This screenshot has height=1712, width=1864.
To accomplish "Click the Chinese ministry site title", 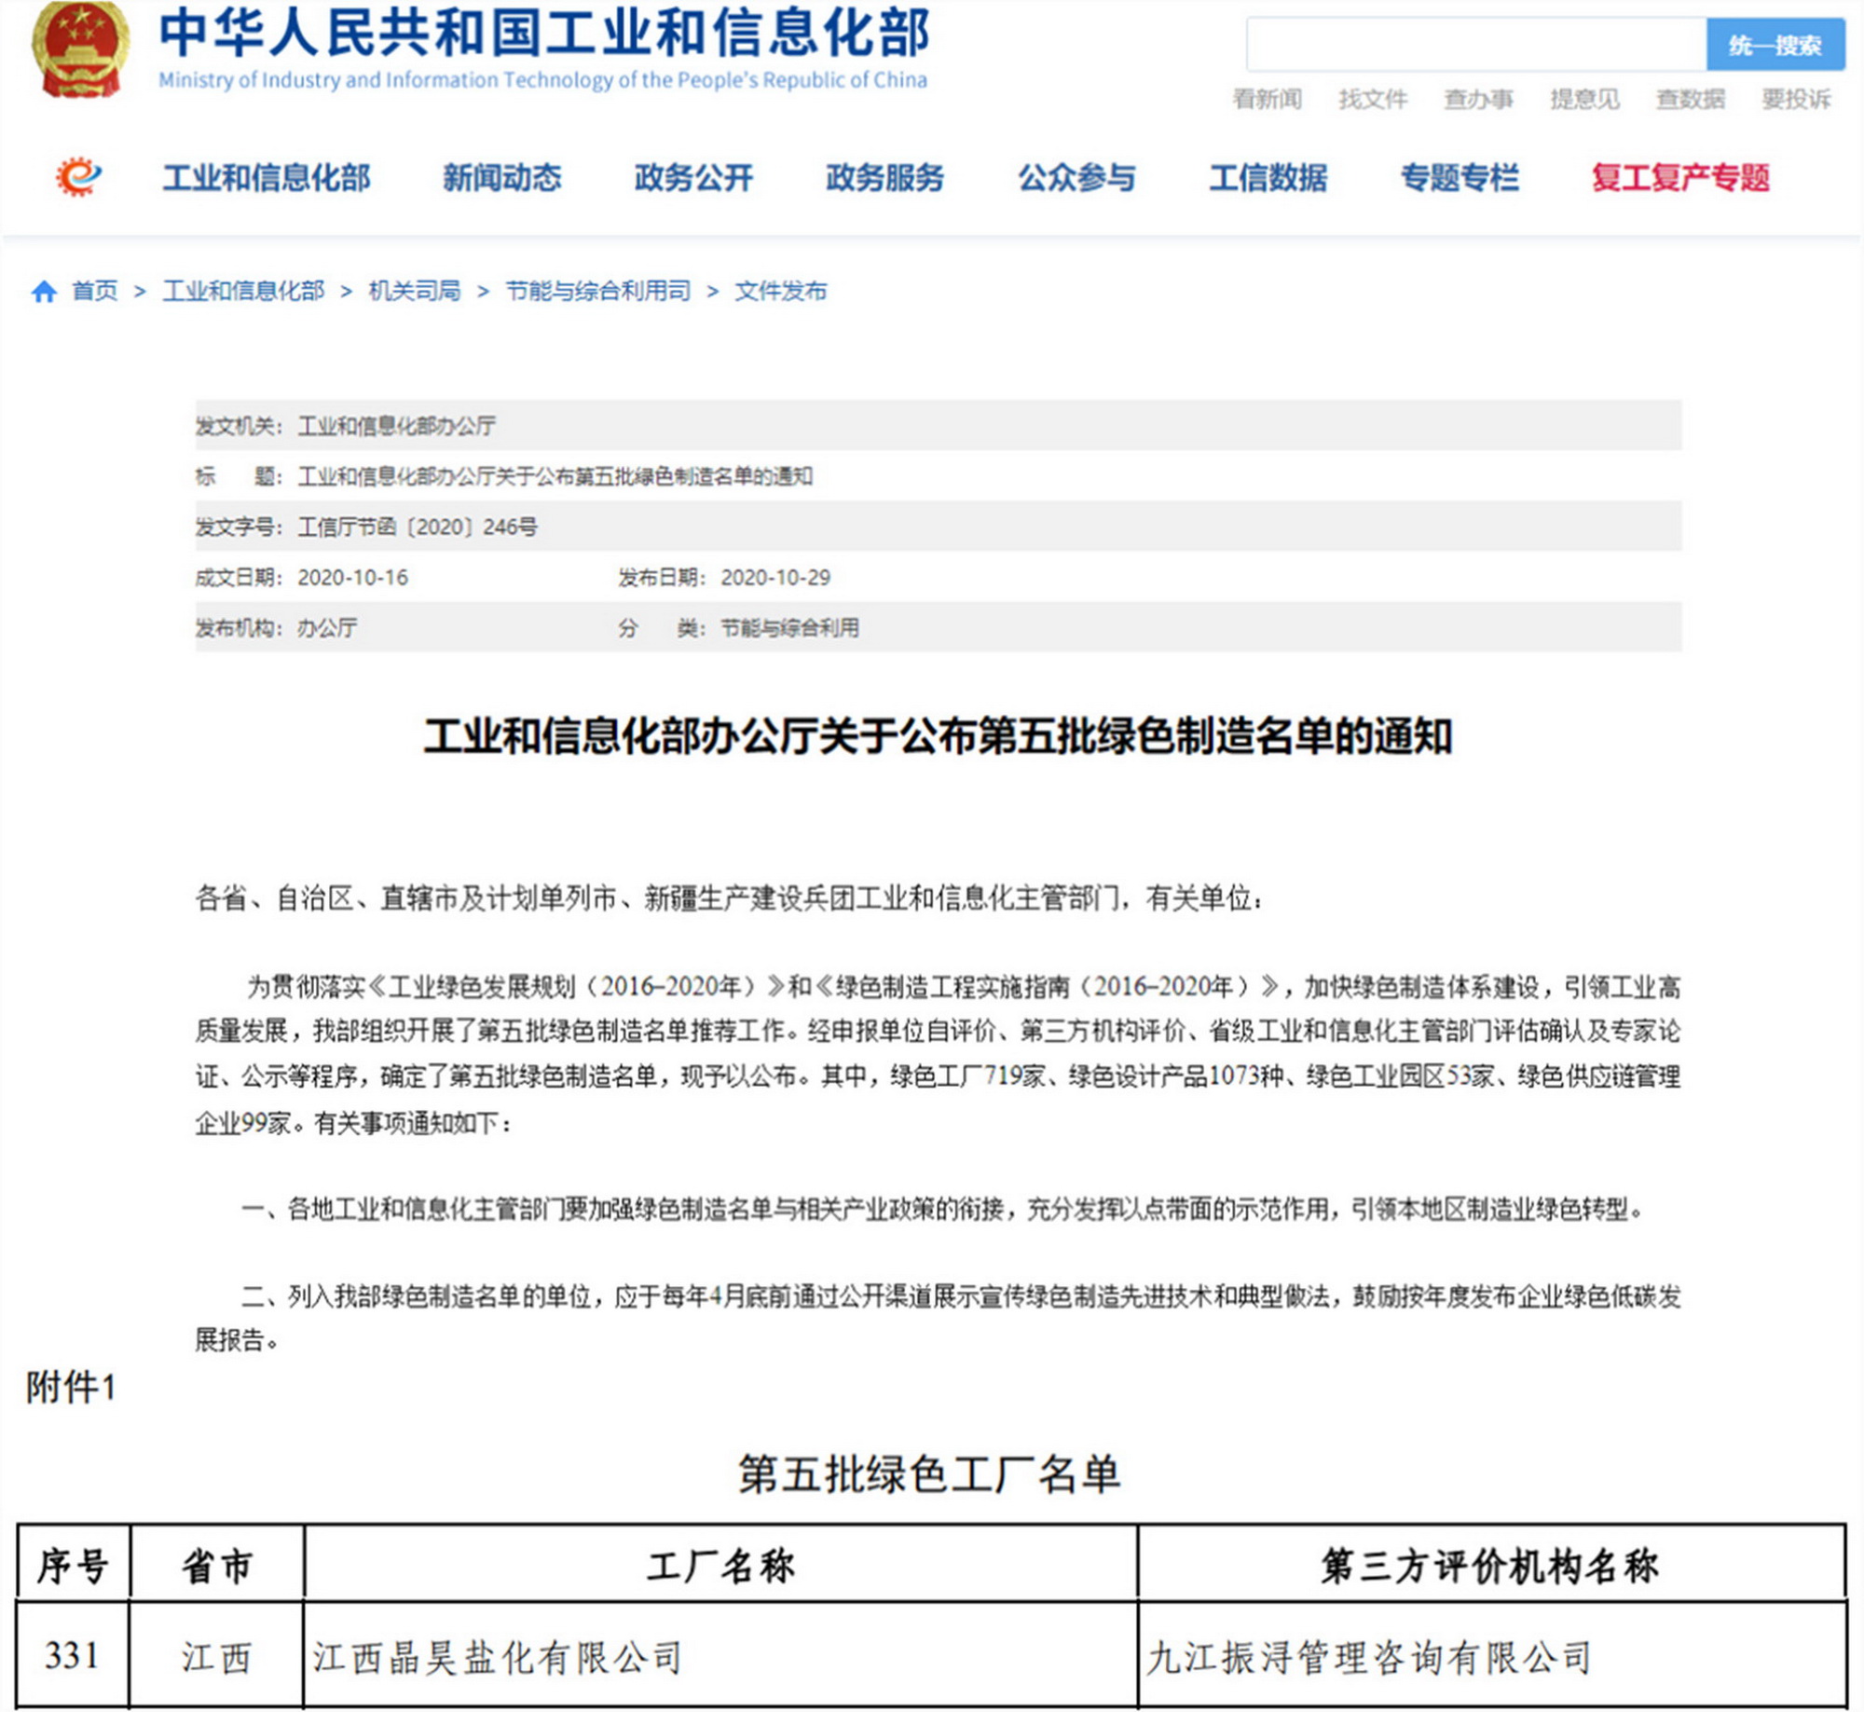I will pyautogui.click(x=544, y=33).
